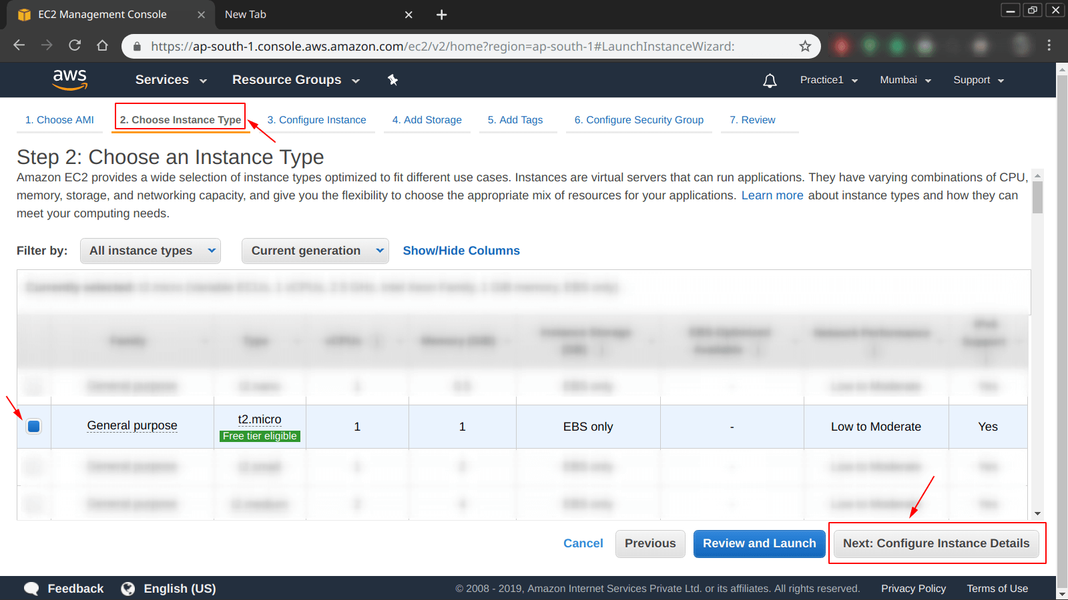
Task: Go to step 7. Review
Action: tap(752, 120)
